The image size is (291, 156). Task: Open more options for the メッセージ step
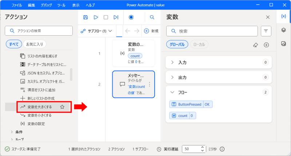(150, 84)
